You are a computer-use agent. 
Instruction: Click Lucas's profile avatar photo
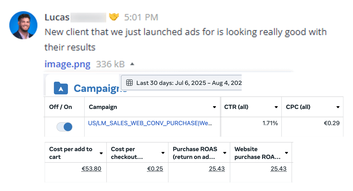point(23,25)
